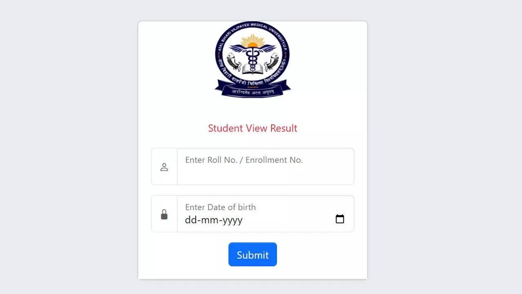The height and width of the screenshot is (294, 522).
Task: Submit the student result form
Action: coord(252,254)
